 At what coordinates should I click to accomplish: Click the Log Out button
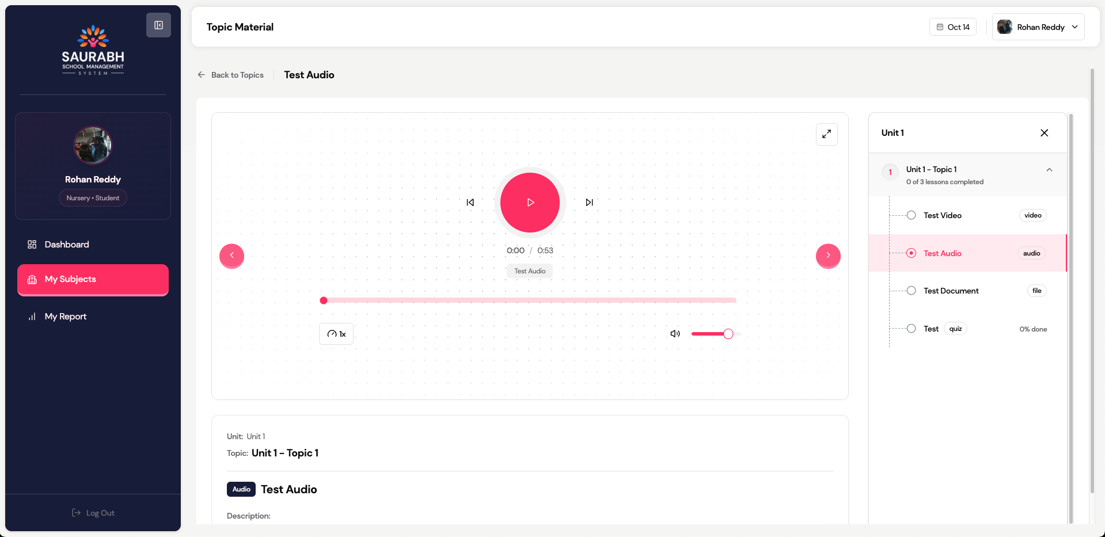[x=93, y=513]
